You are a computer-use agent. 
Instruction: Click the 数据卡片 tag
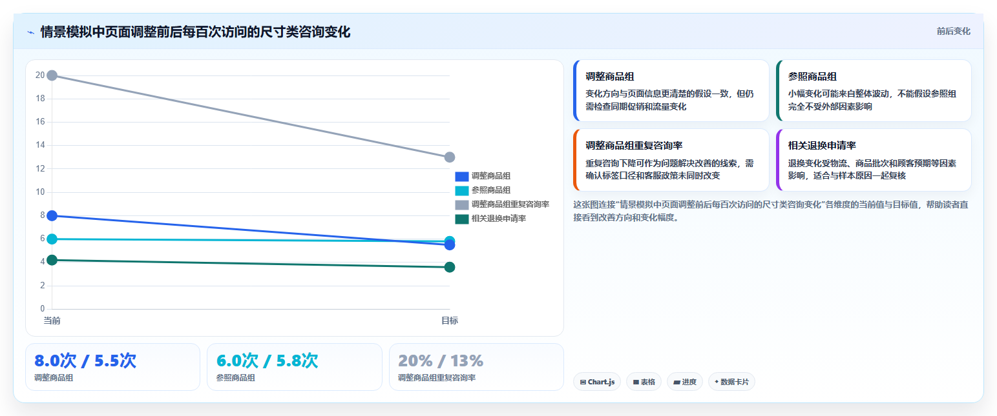click(x=731, y=382)
